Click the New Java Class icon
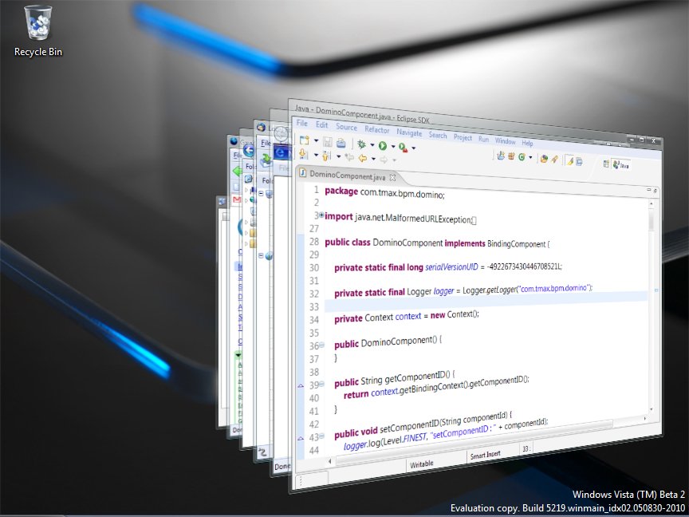This screenshot has width=689, height=517. point(522,157)
